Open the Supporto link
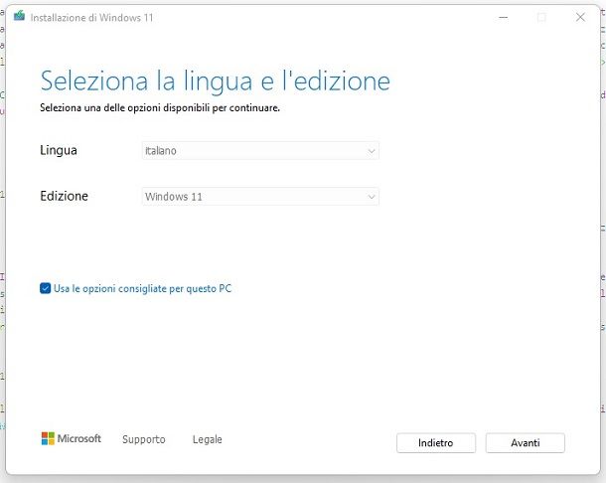Screen dimensions: 606x483 [144, 439]
